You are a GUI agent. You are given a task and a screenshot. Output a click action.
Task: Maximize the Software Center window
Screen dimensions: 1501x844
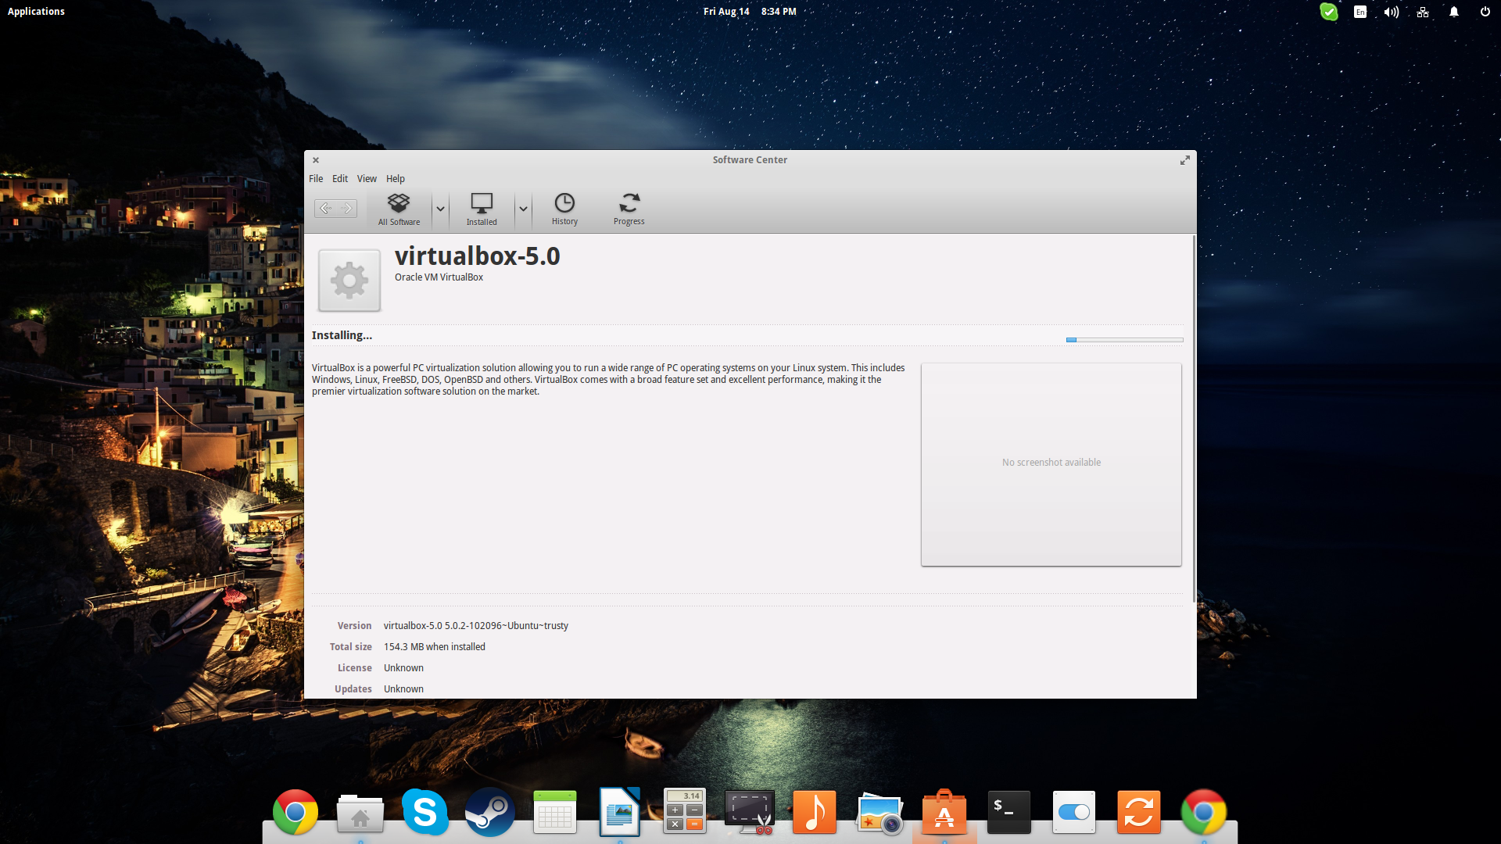click(x=1185, y=160)
